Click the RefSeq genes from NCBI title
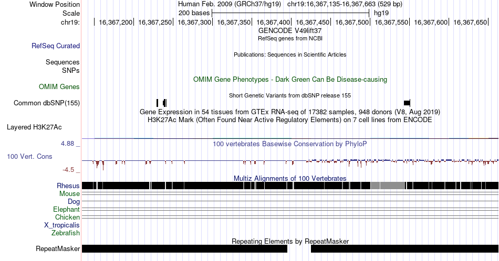Viewport: 499px width, 261px height. click(290, 38)
